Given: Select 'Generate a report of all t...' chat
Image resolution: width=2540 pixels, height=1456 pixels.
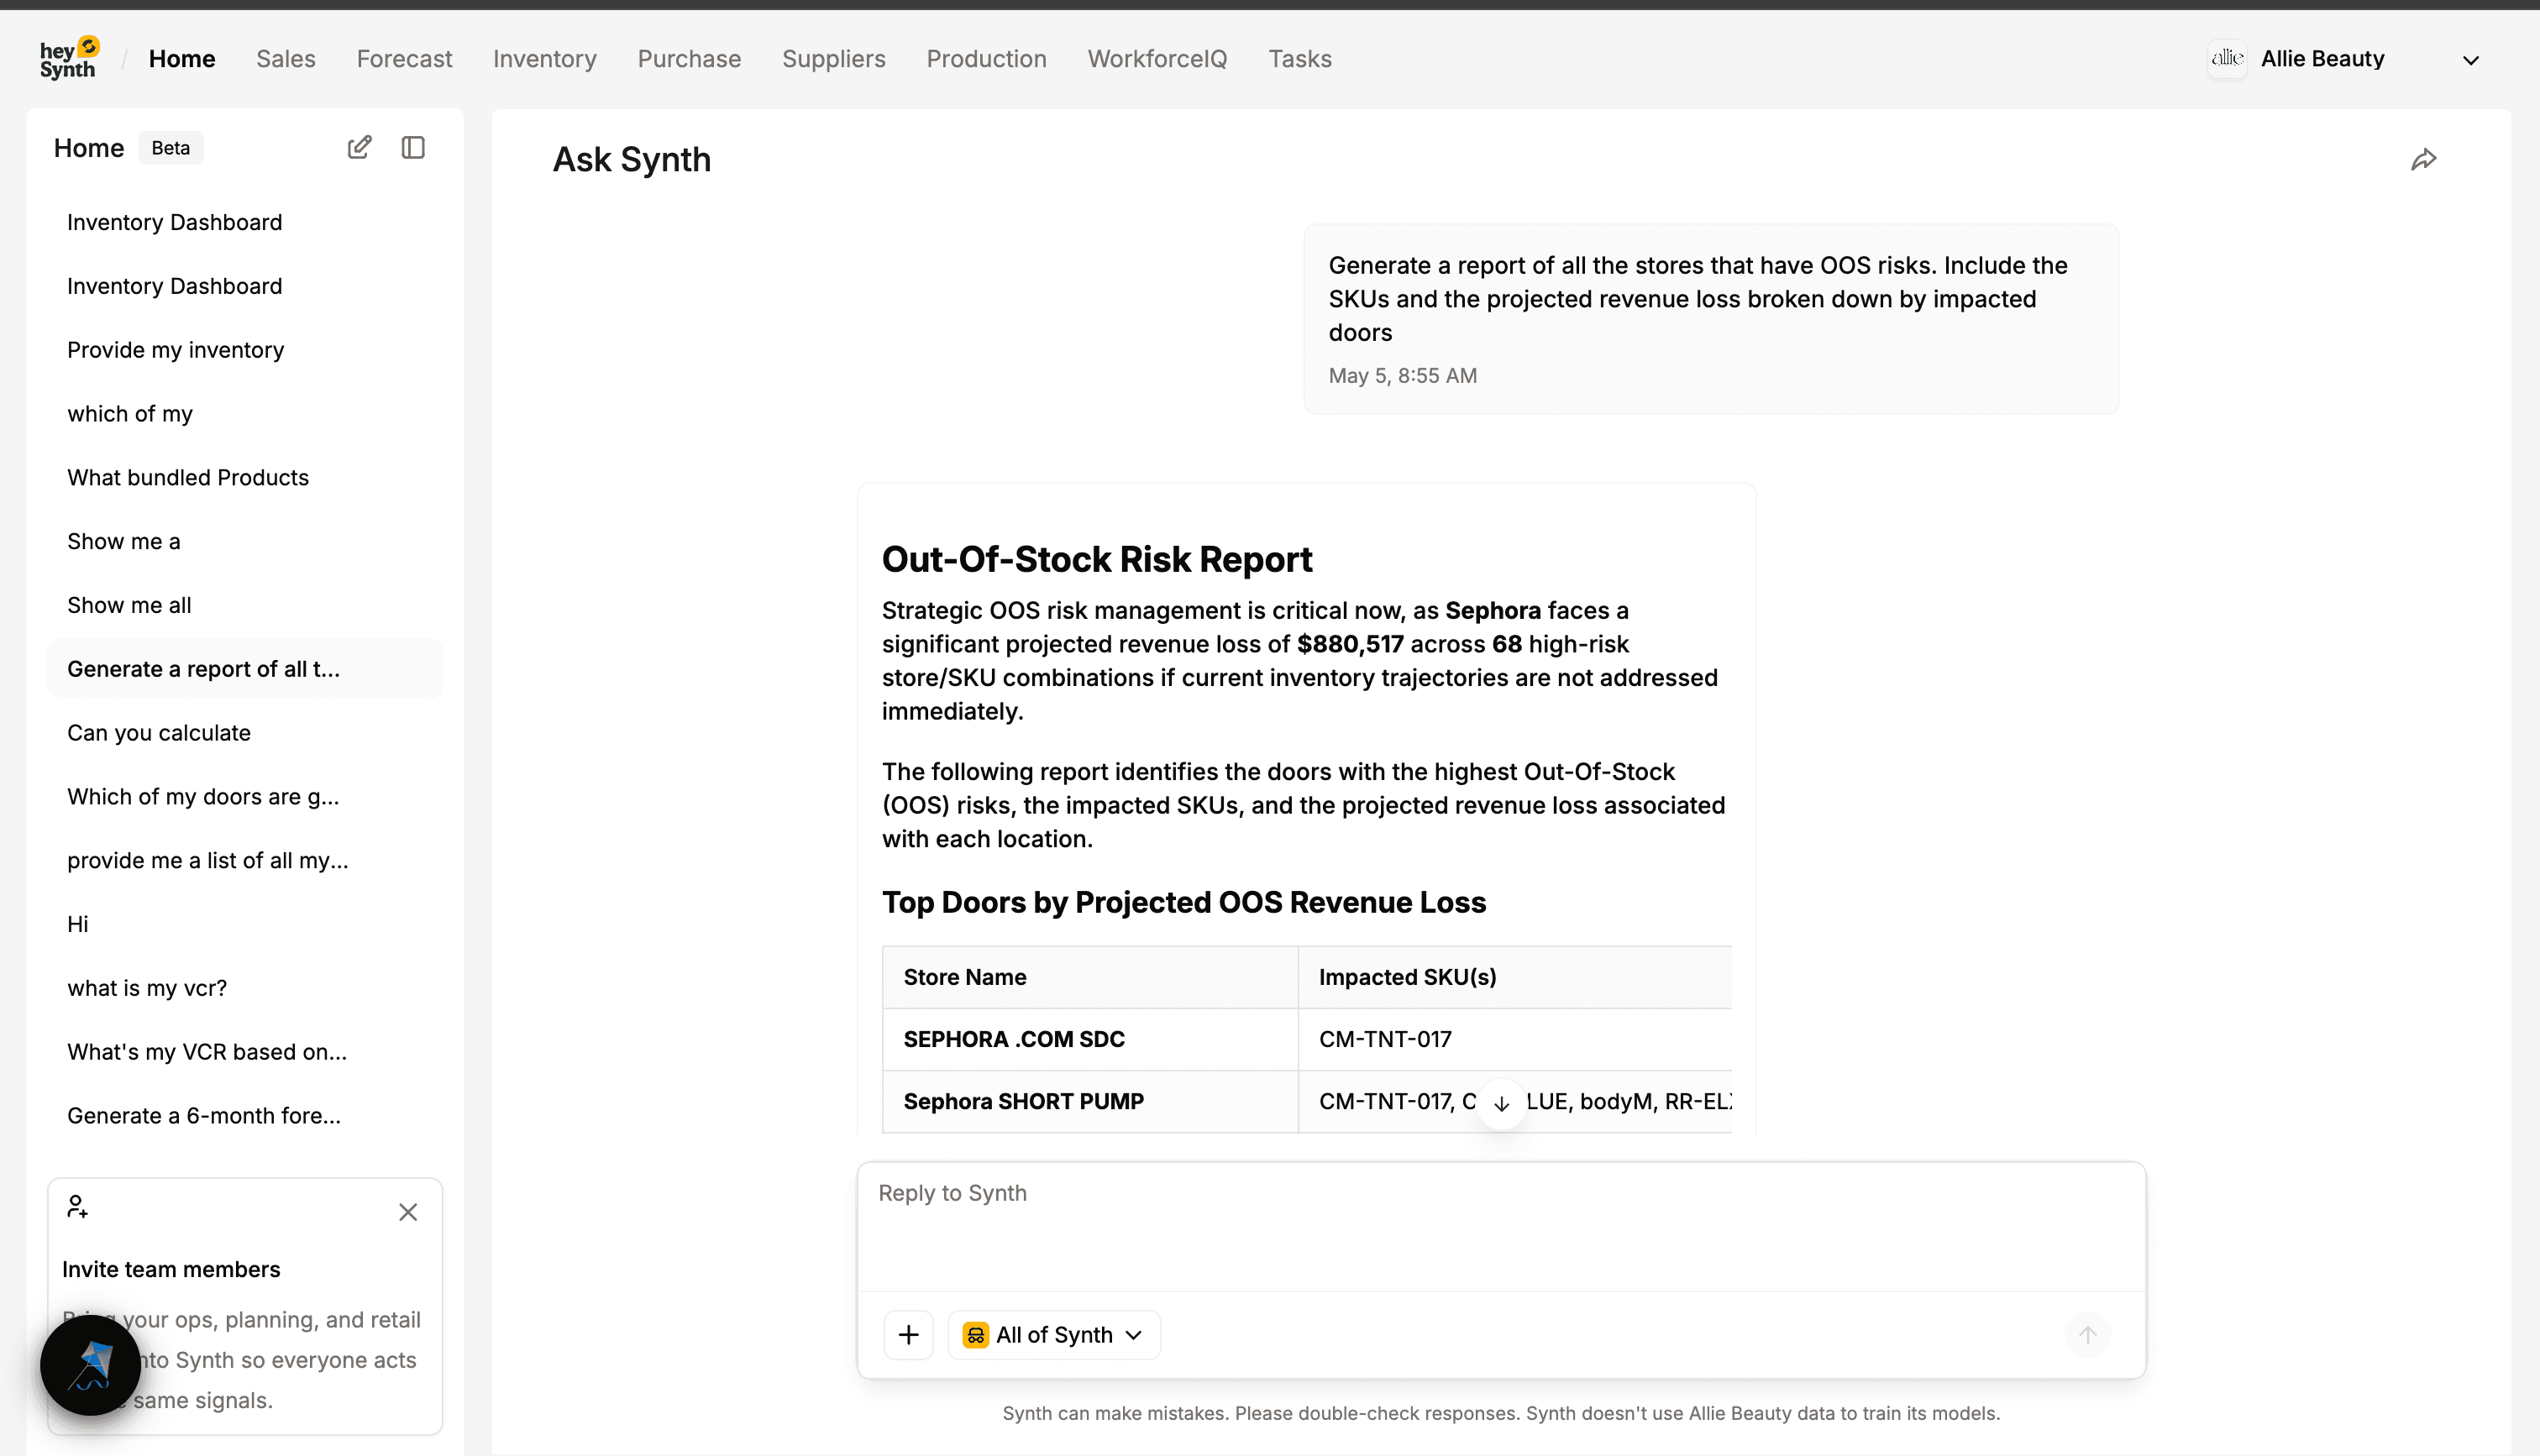Looking at the screenshot, I should pos(245,669).
